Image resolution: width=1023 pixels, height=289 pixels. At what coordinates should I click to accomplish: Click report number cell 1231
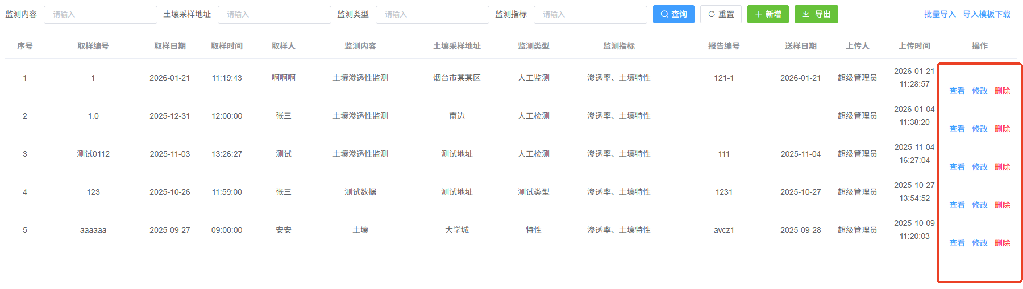[x=723, y=192]
